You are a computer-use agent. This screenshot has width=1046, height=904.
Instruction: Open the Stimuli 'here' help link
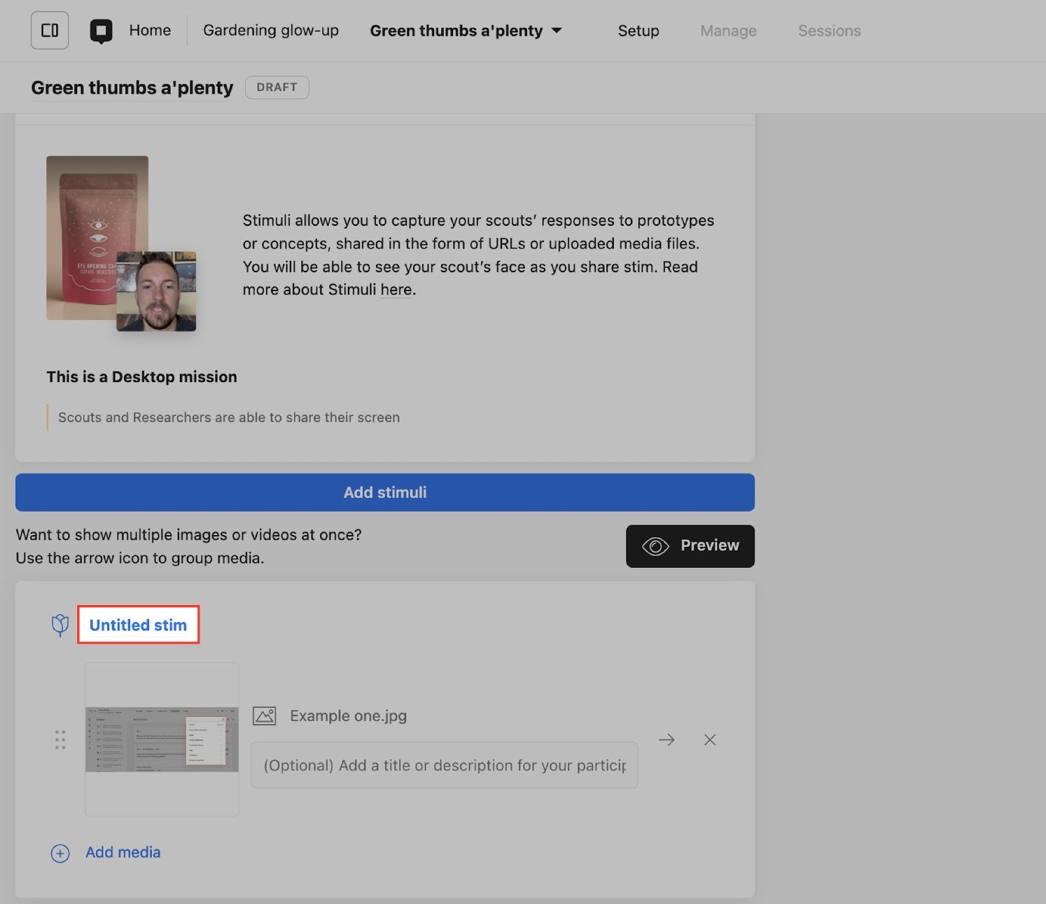[x=396, y=290]
